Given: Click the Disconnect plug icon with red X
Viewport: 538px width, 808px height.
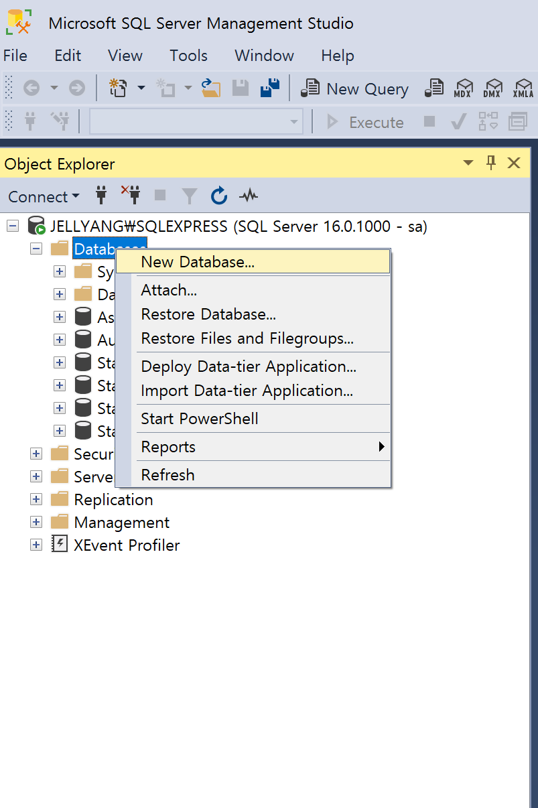Looking at the screenshot, I should 131,196.
